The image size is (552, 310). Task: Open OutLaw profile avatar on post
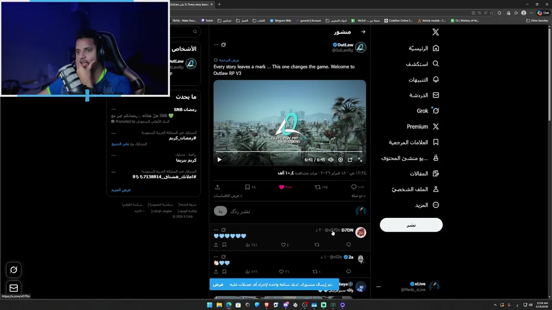361,47
